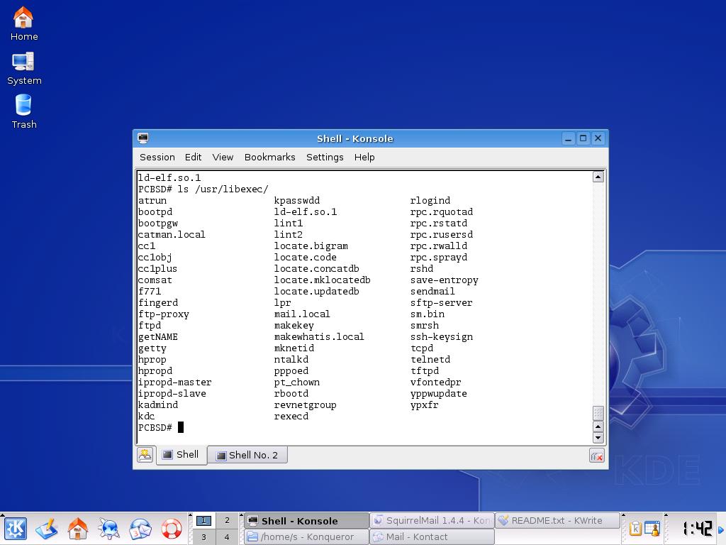Open the System desktop icon
Viewport: 726px width, 545px height.
(23, 69)
